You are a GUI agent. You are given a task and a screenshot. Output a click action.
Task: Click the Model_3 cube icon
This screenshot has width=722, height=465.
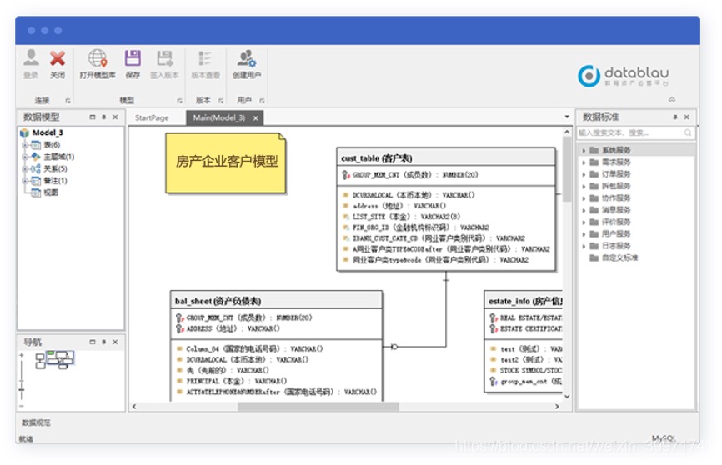coord(24,132)
